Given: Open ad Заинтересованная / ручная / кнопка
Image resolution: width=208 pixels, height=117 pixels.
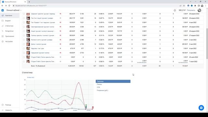Looking at the screenshot, I should click(x=43, y=27).
